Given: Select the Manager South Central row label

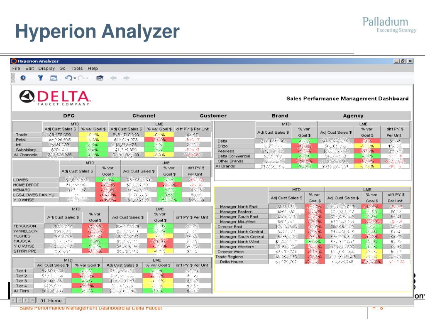Looking at the screenshot, I should (x=242, y=237).
